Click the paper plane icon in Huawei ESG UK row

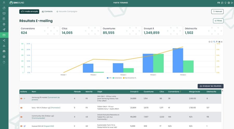[24, 126]
